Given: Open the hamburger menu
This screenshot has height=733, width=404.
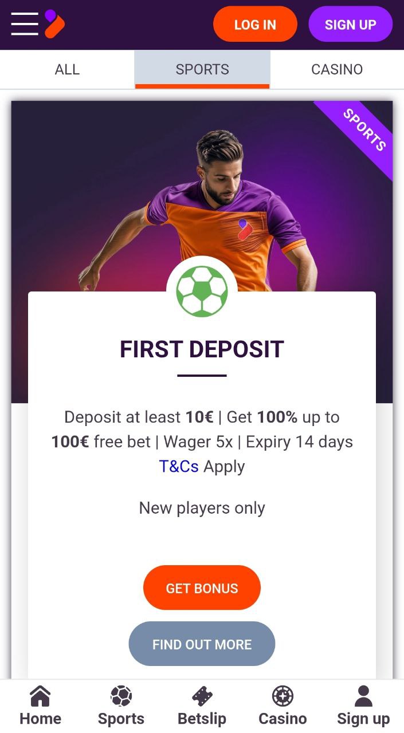Looking at the screenshot, I should (x=25, y=24).
